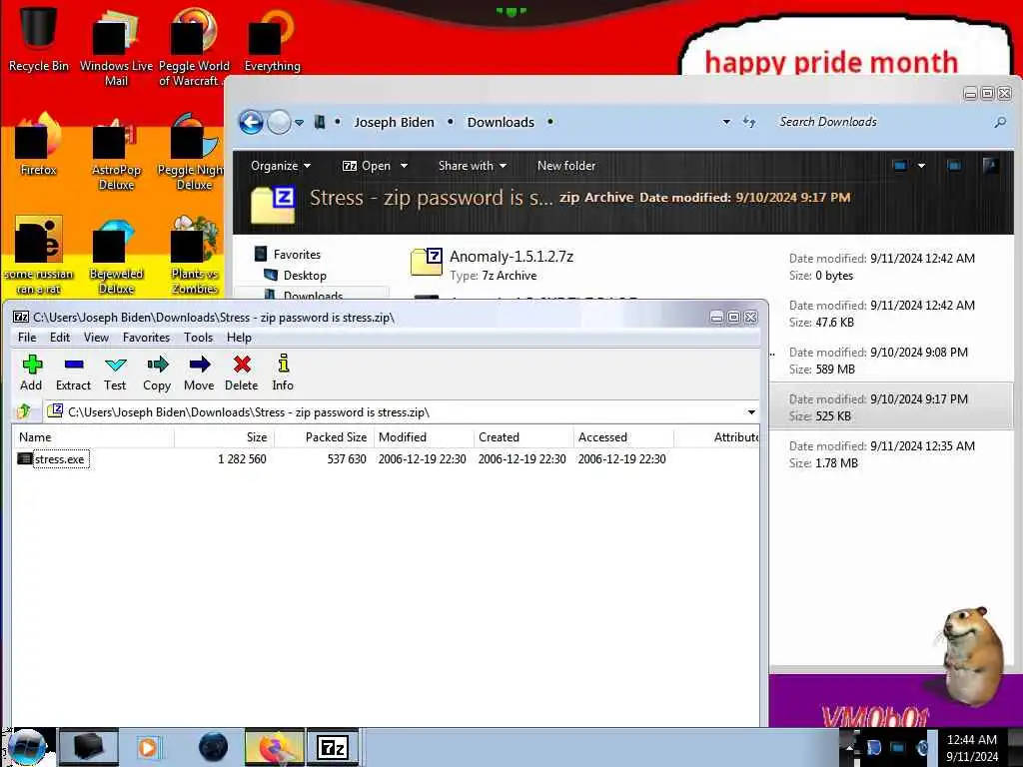Image resolution: width=1023 pixels, height=767 pixels.
Task: Open AstroPop Deluxe desktop shortcut
Action: coord(116,152)
